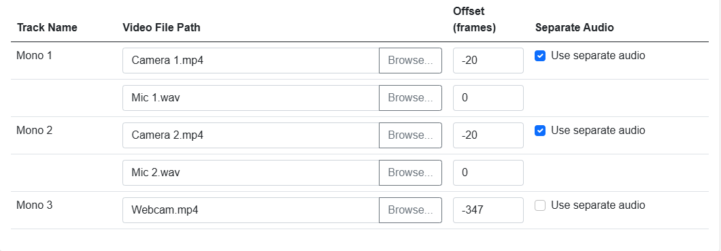Click the Mono 3 'Use separate audio' label

[599, 205]
